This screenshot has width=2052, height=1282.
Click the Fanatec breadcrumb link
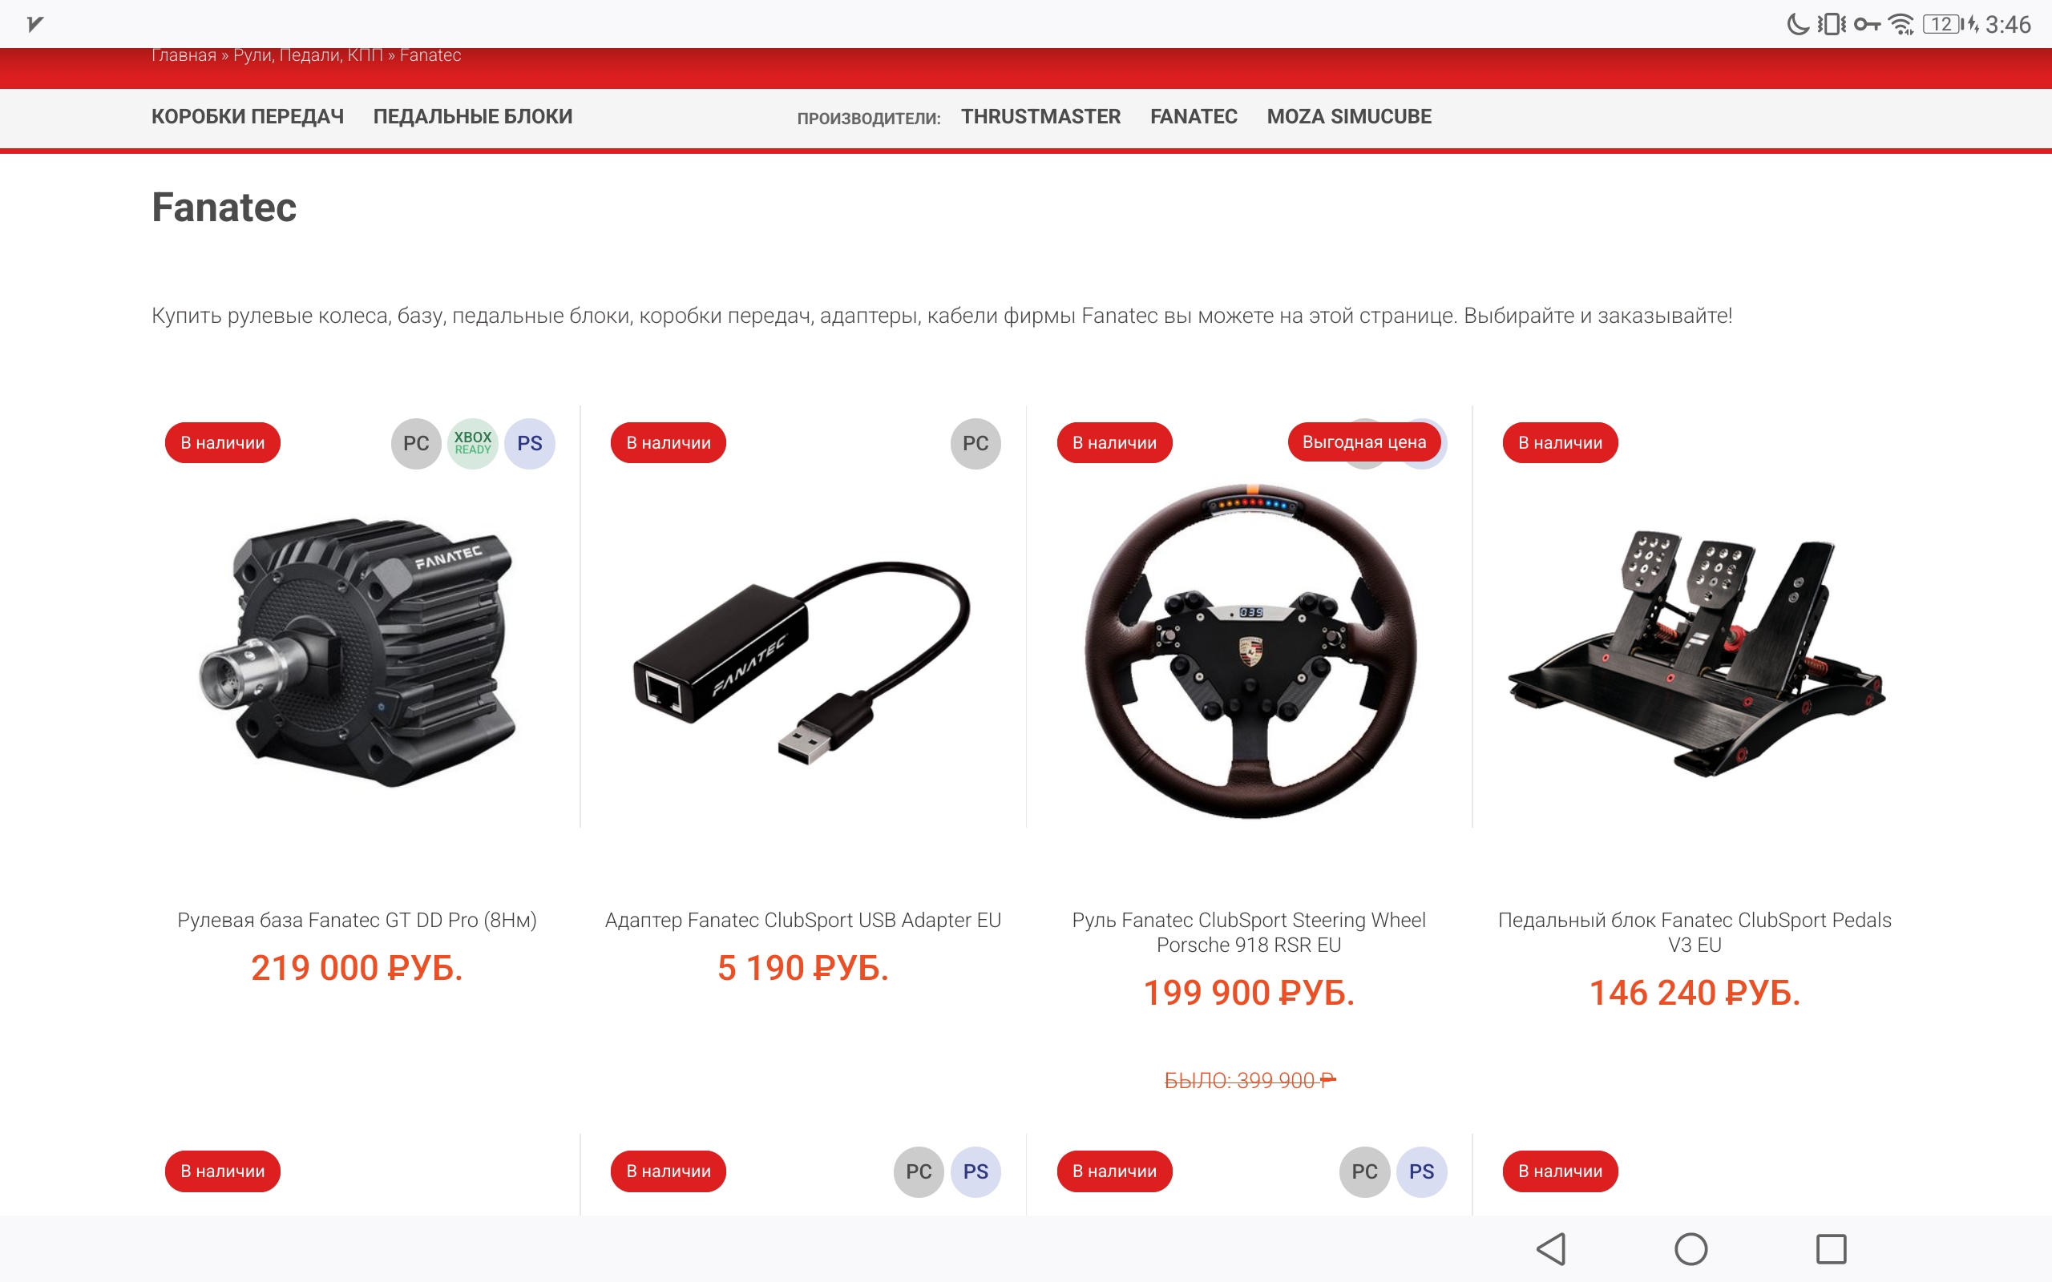(430, 55)
